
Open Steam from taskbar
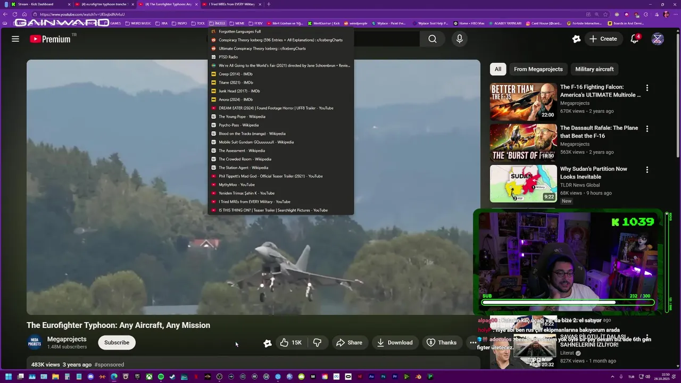tap(172, 377)
